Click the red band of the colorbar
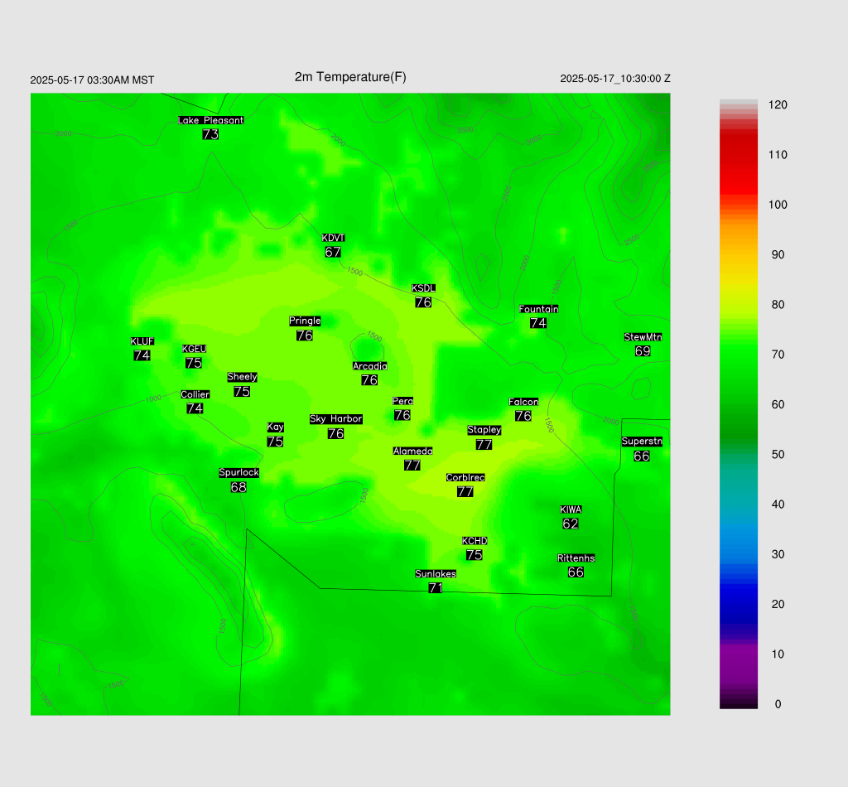The height and width of the screenshot is (787, 848). pyautogui.click(x=738, y=162)
